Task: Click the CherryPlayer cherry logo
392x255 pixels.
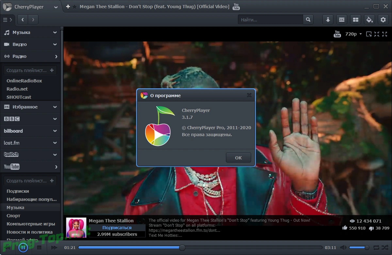Action: (160, 126)
